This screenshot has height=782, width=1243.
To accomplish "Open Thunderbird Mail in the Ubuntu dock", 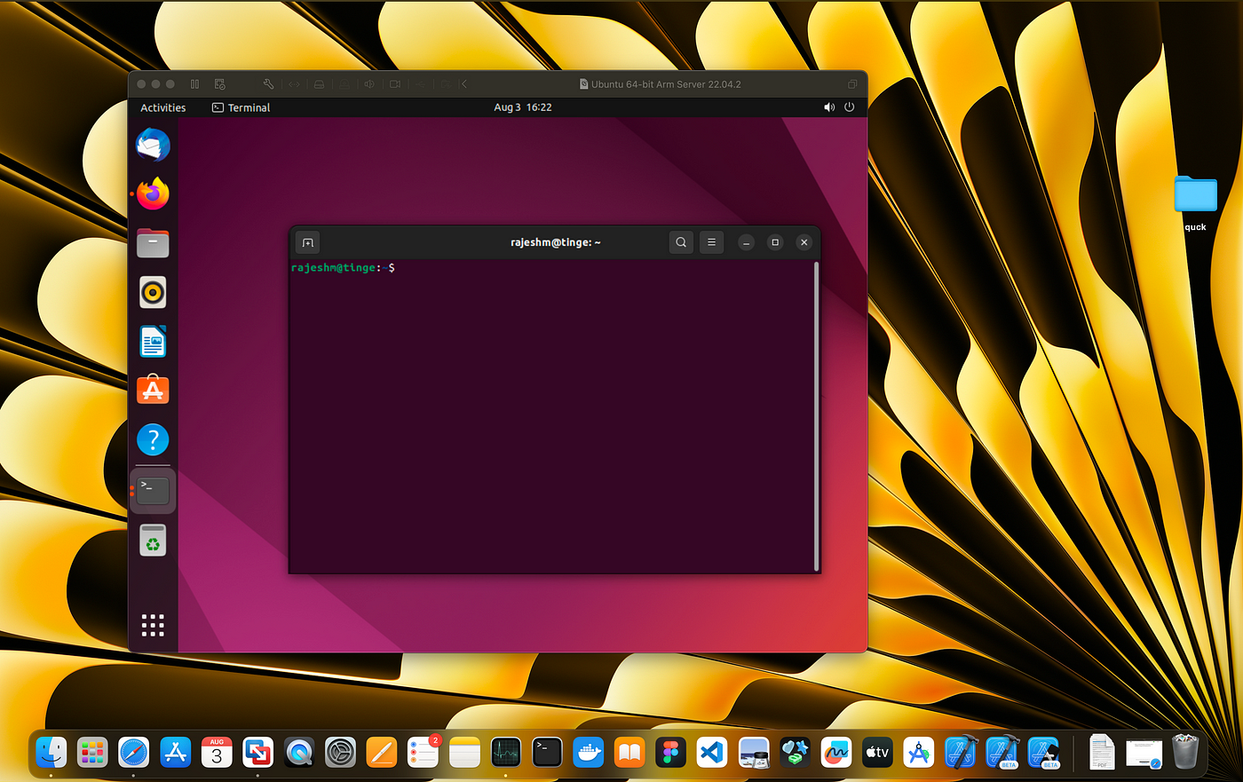I will tap(153, 145).
